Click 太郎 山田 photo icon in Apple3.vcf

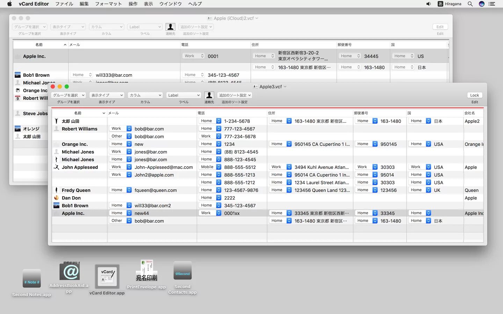point(56,121)
